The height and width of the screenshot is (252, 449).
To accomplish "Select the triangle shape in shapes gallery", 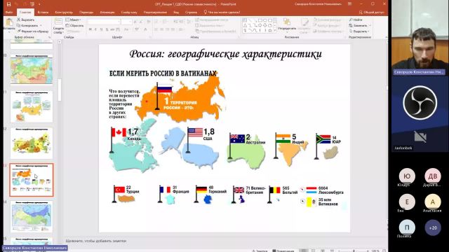I will tap(245, 25).
